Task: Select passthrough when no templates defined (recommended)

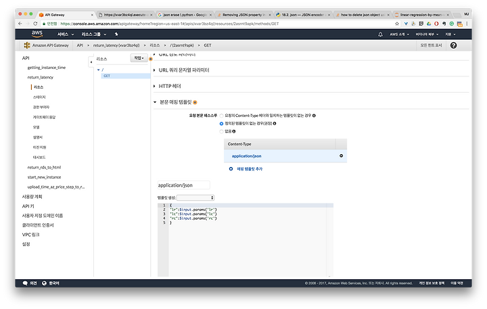Action: pyautogui.click(x=221, y=124)
